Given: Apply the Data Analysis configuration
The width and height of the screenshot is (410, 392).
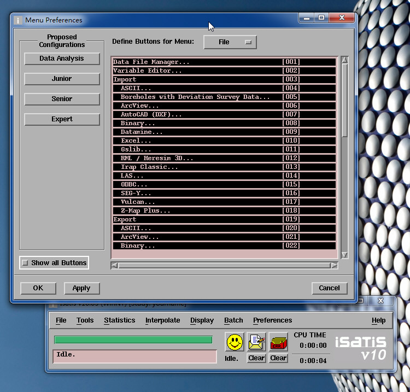Looking at the screenshot, I should (x=62, y=58).
